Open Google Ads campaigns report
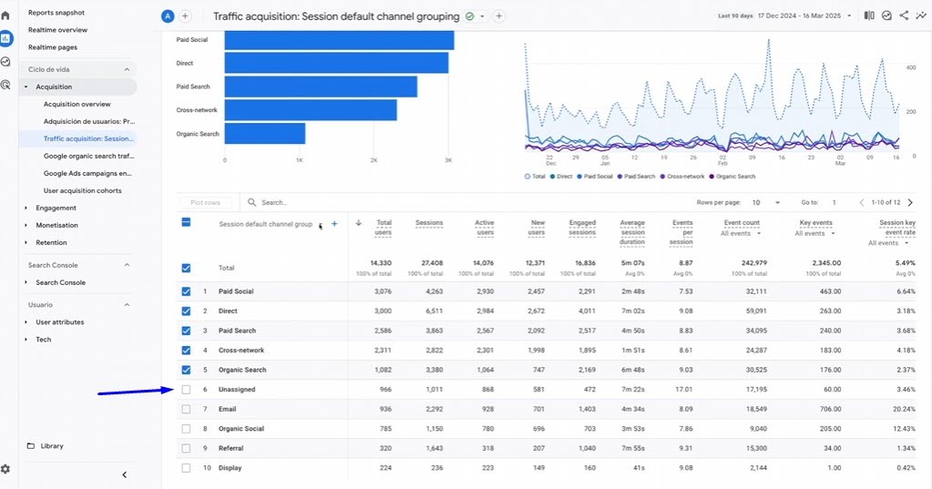This screenshot has width=932, height=489. point(87,174)
